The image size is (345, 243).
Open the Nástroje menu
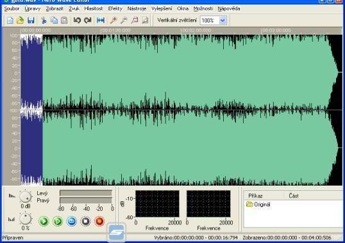point(137,8)
